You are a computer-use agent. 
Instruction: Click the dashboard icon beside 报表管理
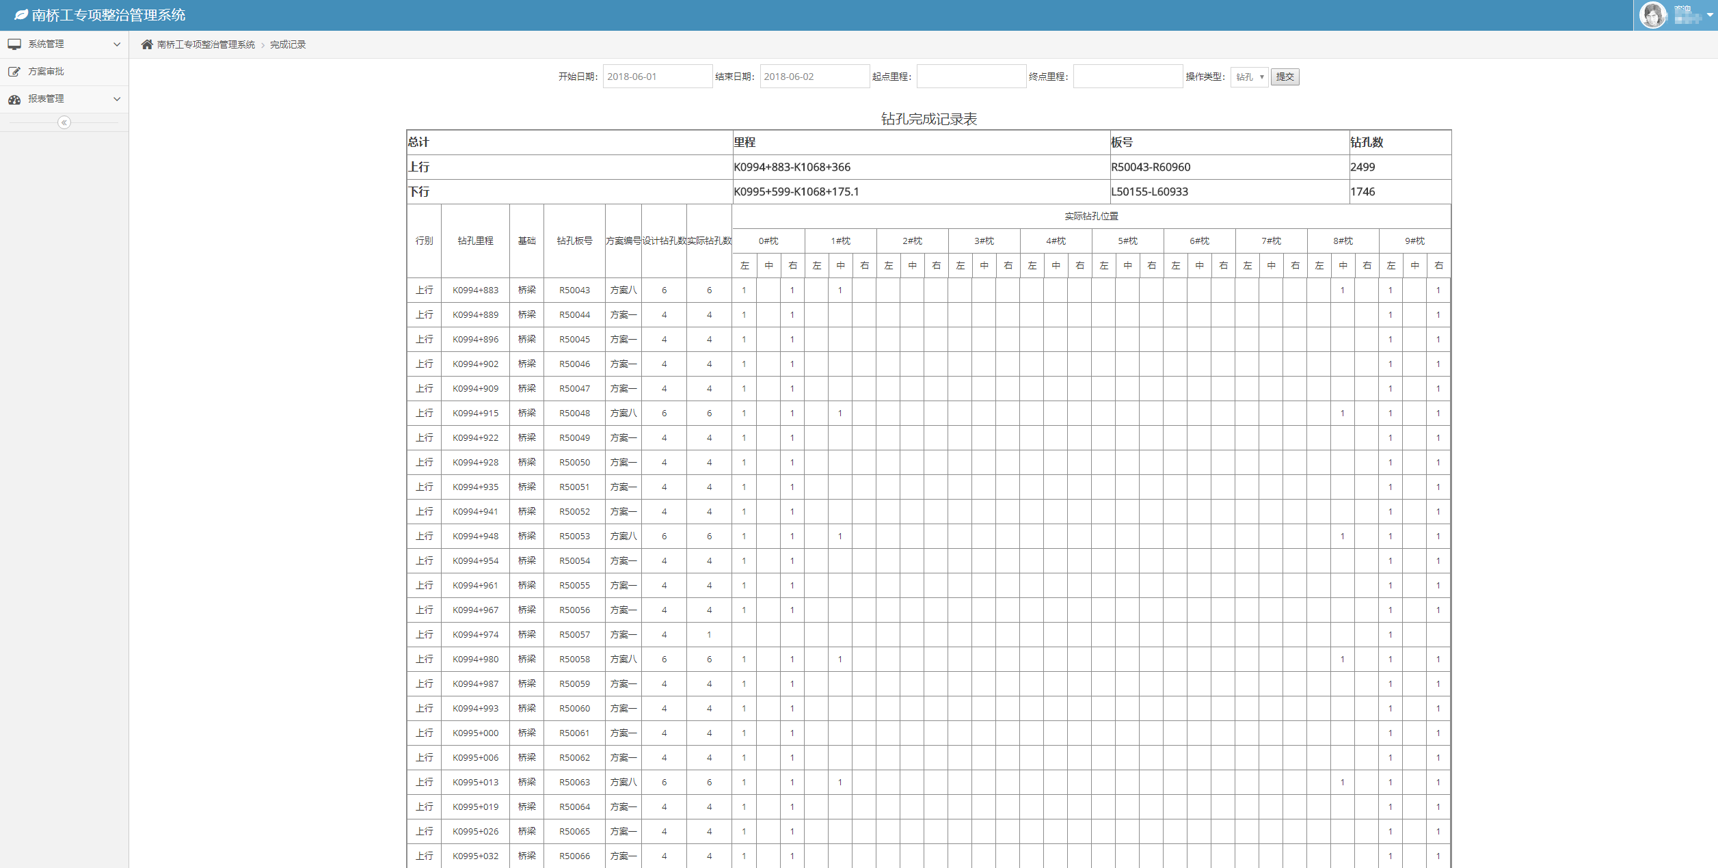(x=14, y=99)
